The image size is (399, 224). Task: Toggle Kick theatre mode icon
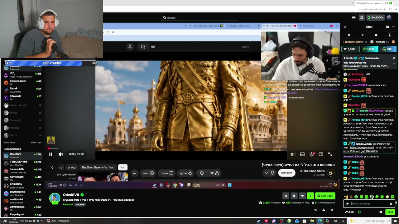[354, 18]
